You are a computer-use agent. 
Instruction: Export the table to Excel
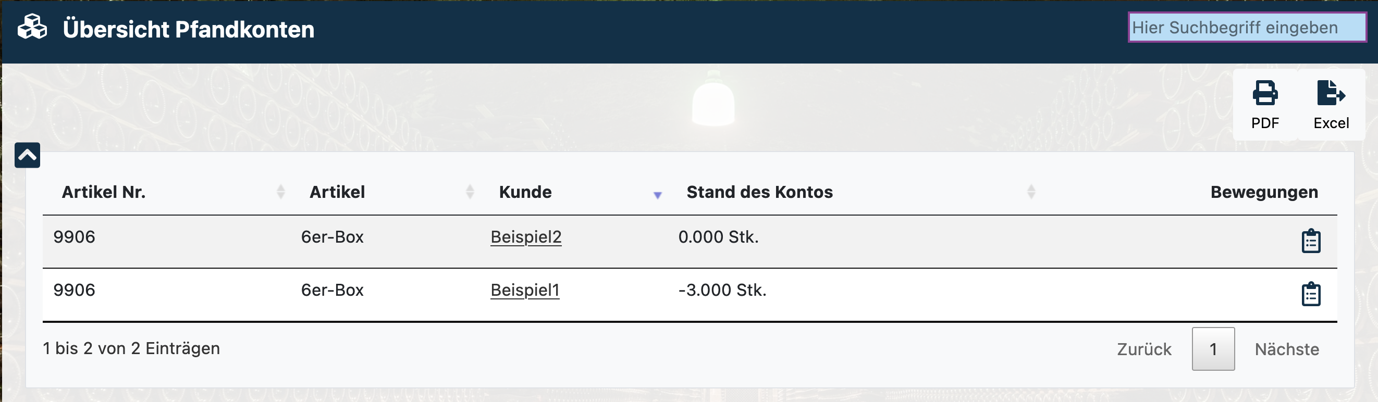pos(1331,105)
